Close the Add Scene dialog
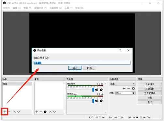164x121 pixels. click(x=128, y=50)
